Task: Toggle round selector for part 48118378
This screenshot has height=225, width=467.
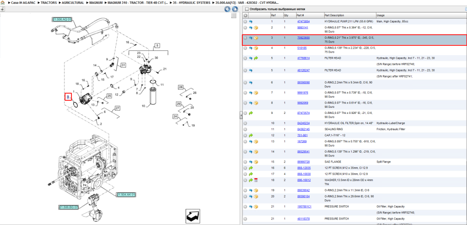Action: 246,219
